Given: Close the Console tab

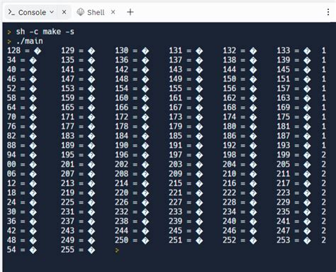Looking at the screenshot, I should pos(64,12).
